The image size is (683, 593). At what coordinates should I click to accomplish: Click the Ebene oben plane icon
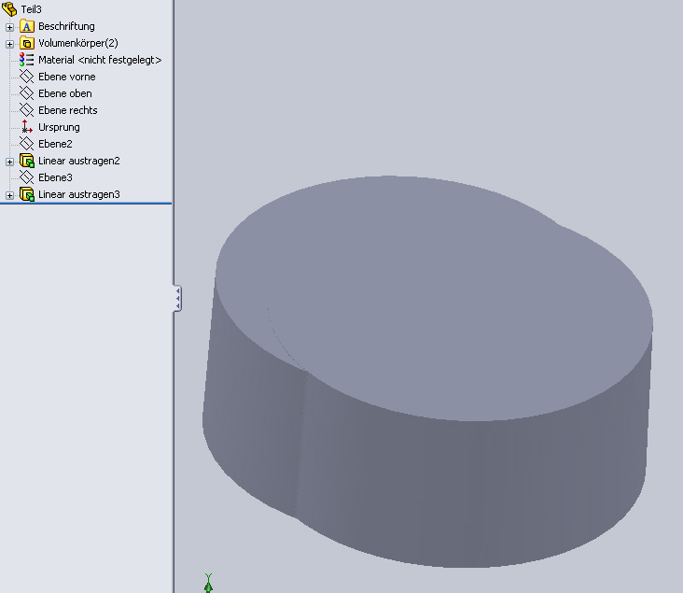pyautogui.click(x=26, y=93)
